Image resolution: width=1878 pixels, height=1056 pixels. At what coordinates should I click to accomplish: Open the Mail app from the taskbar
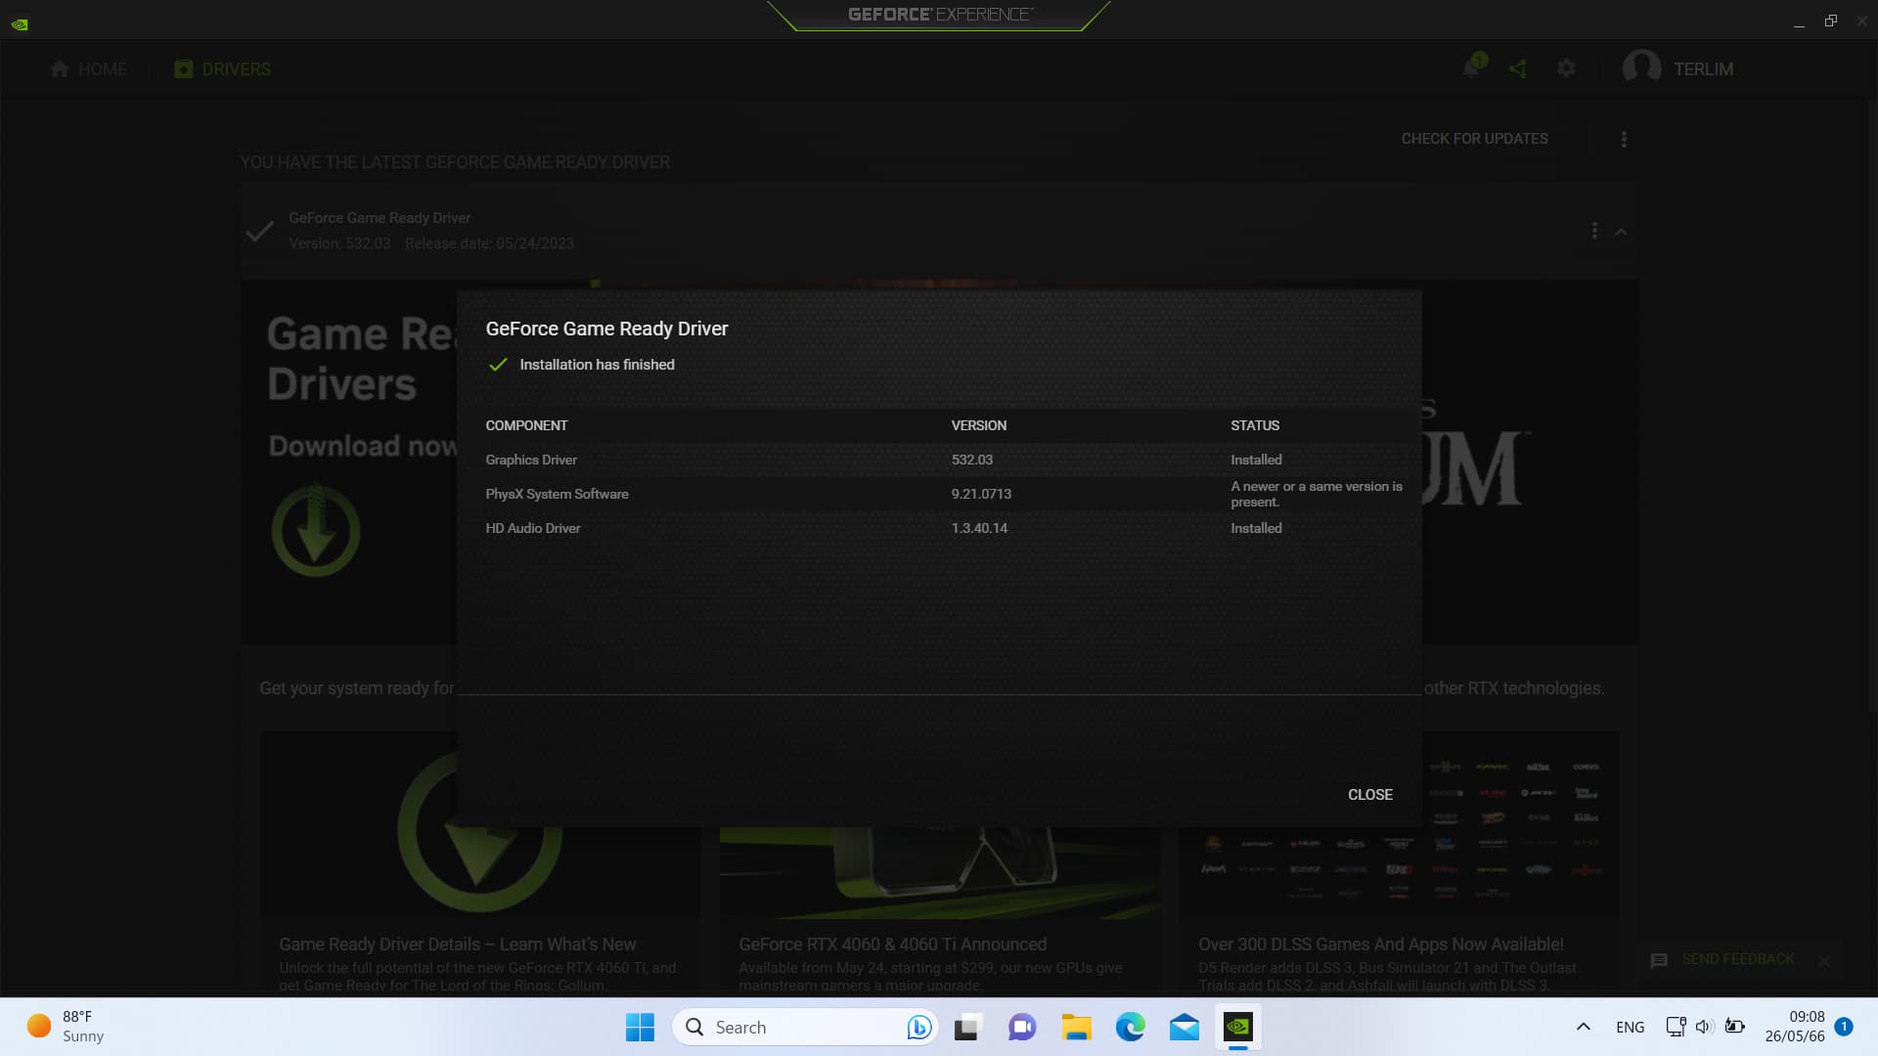(x=1184, y=1027)
